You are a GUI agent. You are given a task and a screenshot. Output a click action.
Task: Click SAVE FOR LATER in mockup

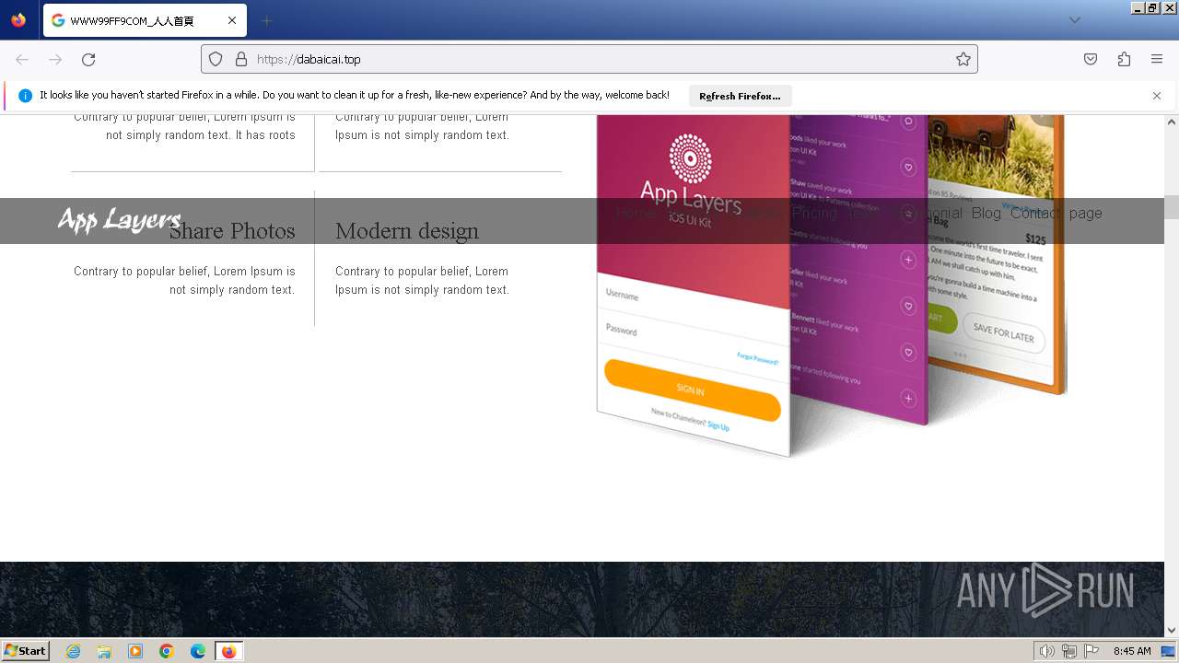[x=1003, y=331]
